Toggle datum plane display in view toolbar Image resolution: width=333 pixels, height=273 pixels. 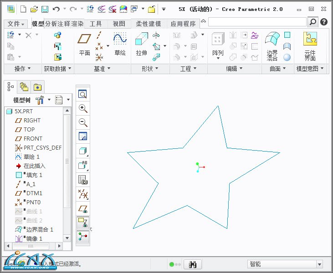coord(83,208)
